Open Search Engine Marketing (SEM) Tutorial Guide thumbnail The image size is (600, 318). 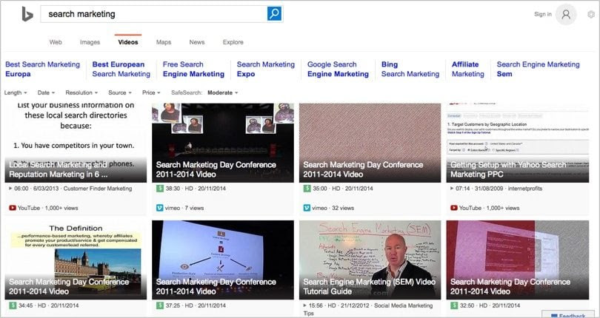tap(370, 260)
